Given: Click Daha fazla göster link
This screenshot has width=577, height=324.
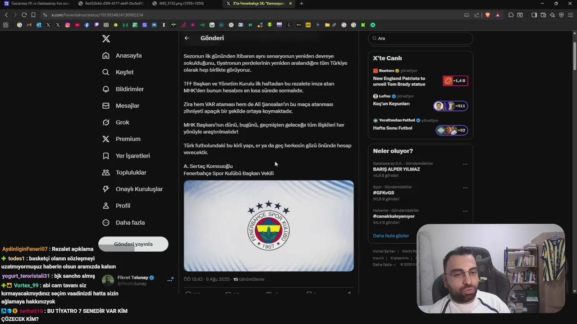Looking at the screenshot, I should [x=391, y=236].
